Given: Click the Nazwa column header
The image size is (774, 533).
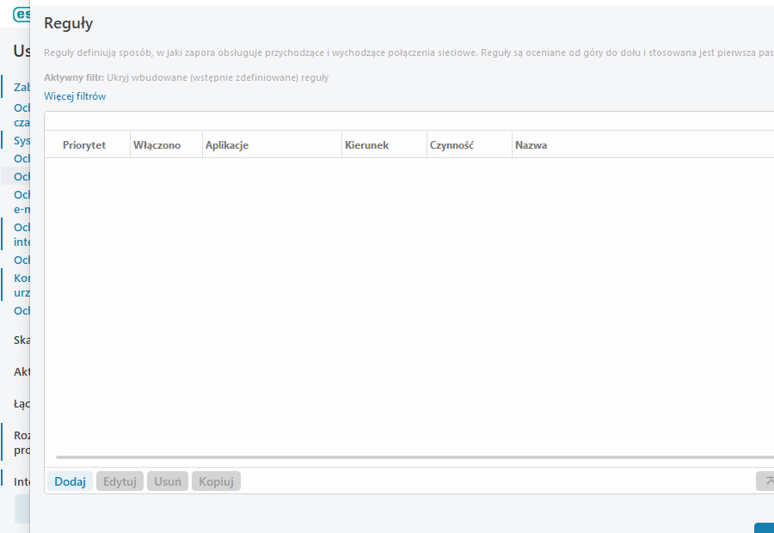Looking at the screenshot, I should tap(531, 145).
